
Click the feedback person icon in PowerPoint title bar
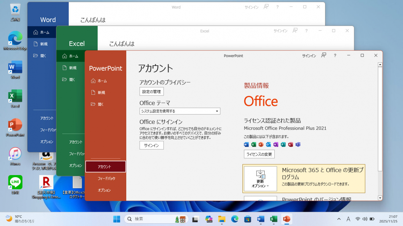(323, 56)
